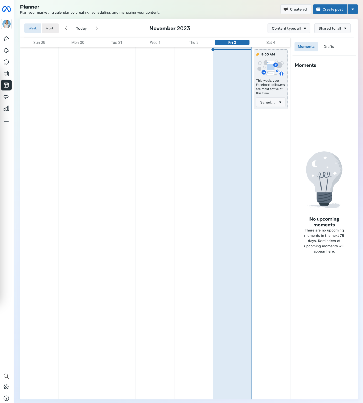Select the Content posts icon in sidebar

point(6,73)
